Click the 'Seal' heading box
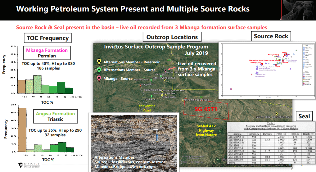Screen dimensions: 316x172 coord(304,116)
